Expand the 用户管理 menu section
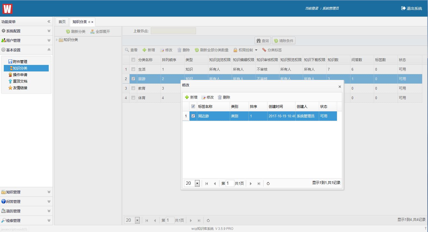This screenshot has width=428, height=232. (49, 40)
